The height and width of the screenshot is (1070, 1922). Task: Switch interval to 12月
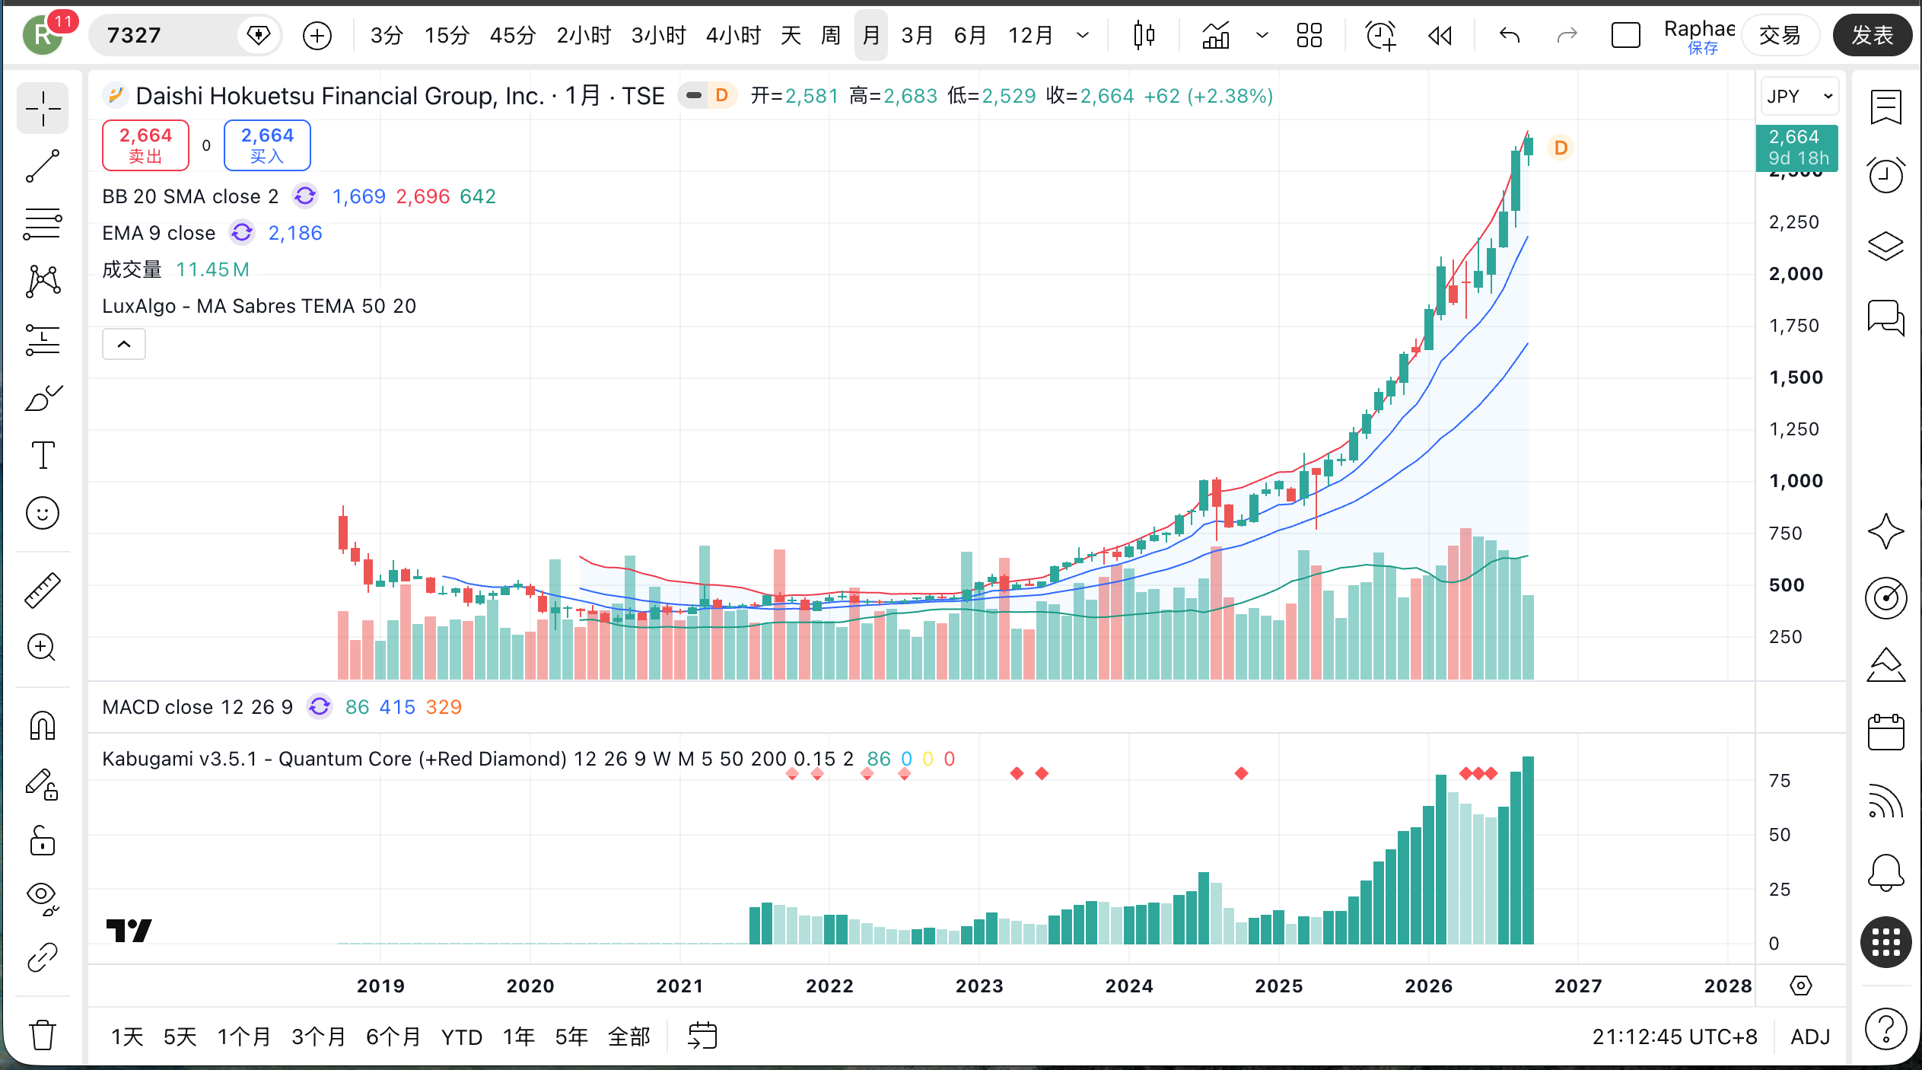[x=1030, y=35]
